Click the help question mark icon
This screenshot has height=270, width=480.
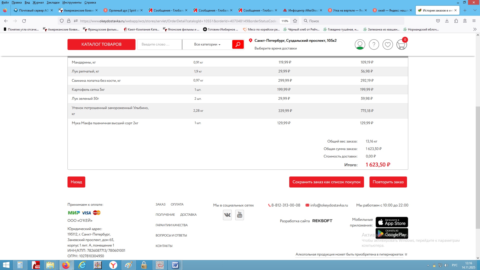click(374, 45)
